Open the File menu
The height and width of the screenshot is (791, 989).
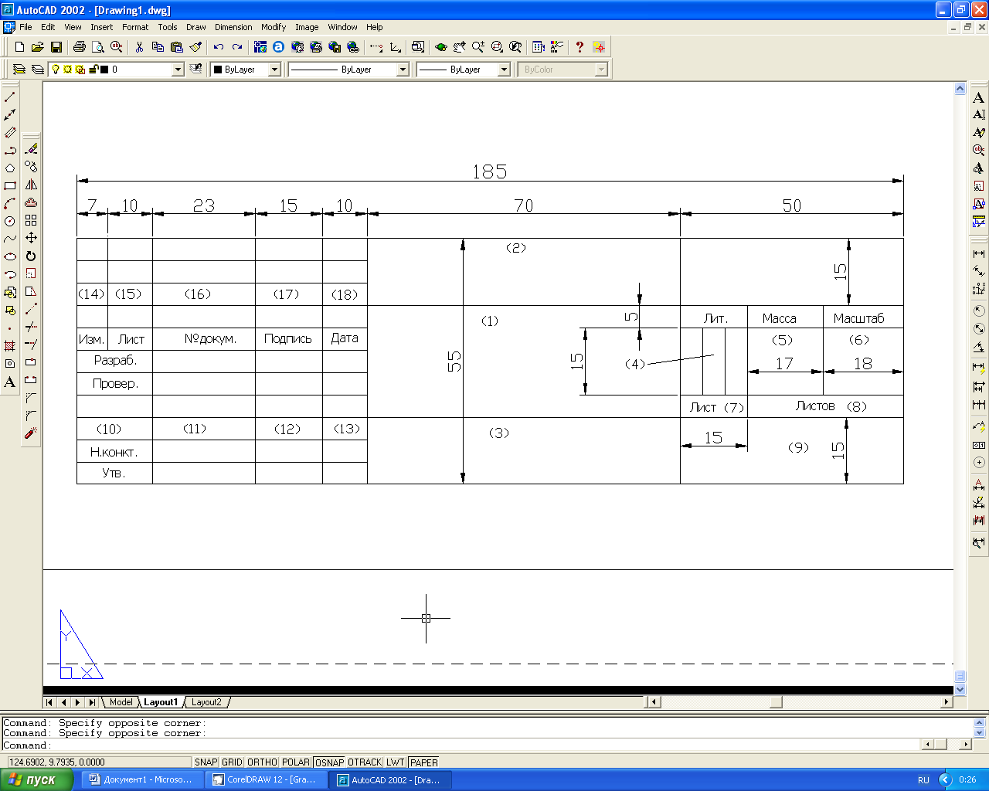pyautogui.click(x=25, y=27)
